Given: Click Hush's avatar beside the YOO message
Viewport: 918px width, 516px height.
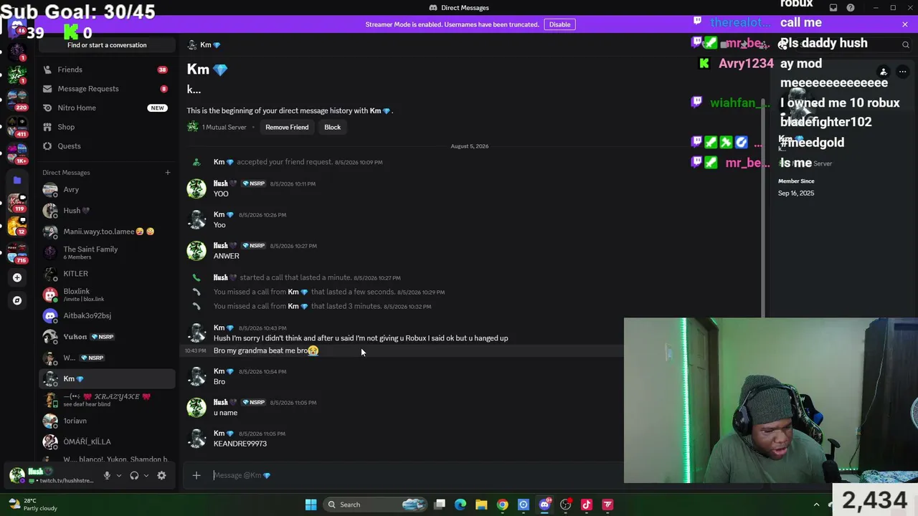Looking at the screenshot, I should (x=197, y=188).
